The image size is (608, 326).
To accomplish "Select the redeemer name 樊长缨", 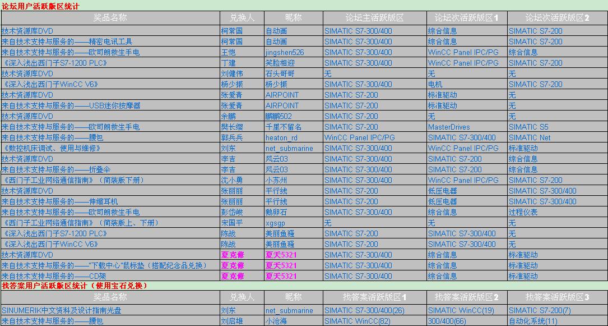I will [x=231, y=127].
